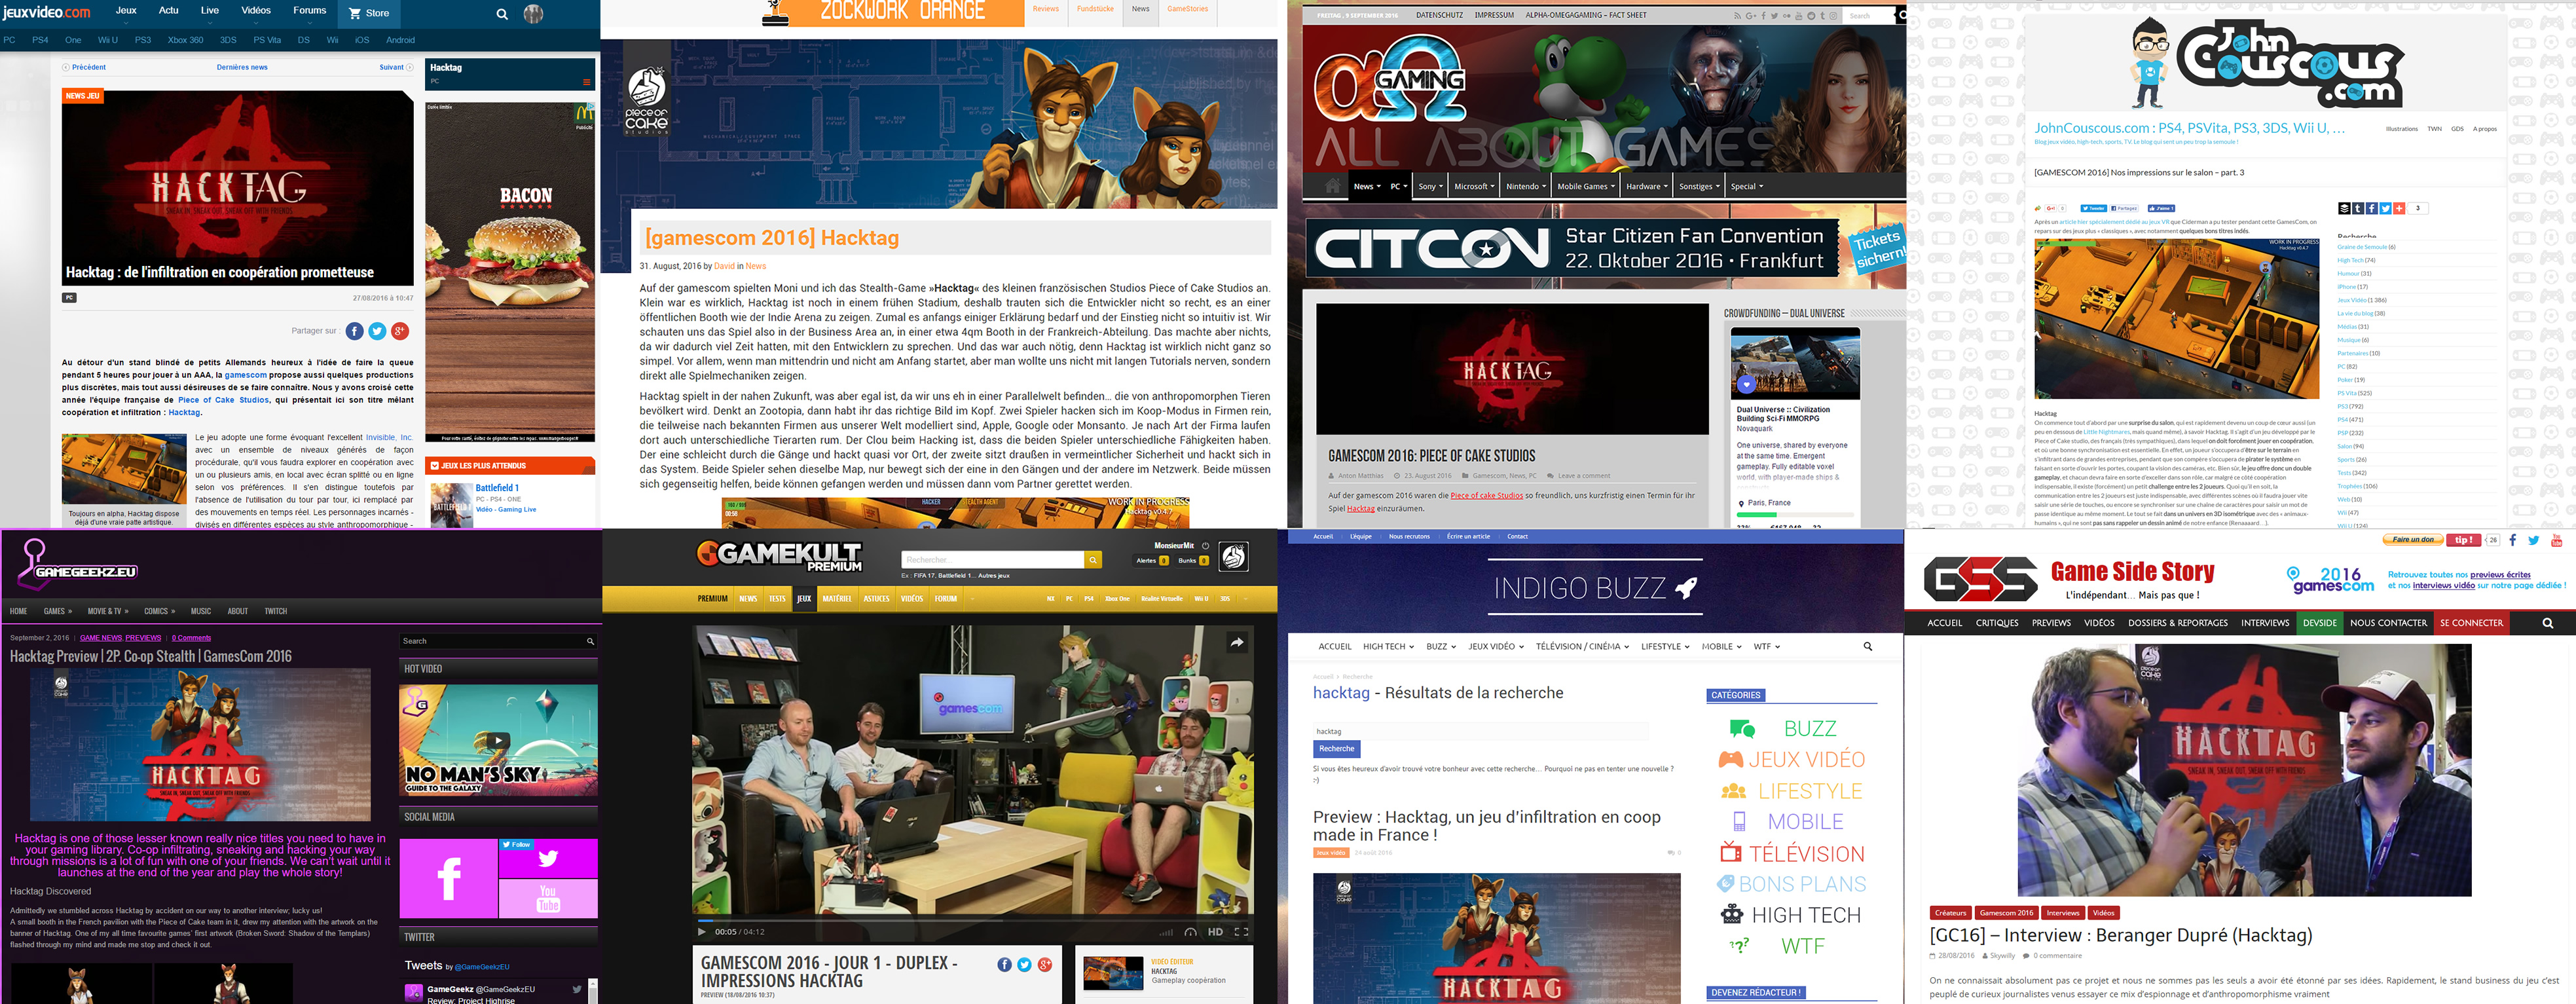Click the yellow Gamekult search button
2576x1004 pixels.
click(1093, 560)
